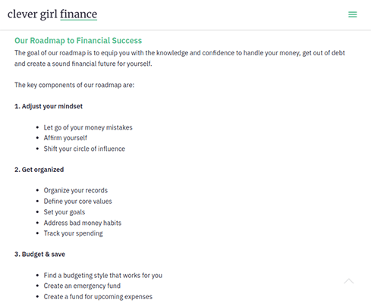Click "Define your core values" item

tap(77, 201)
